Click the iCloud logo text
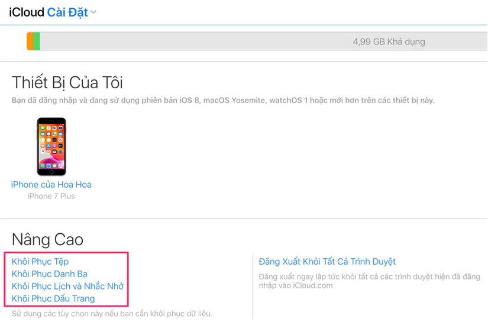Viewport: 488px width, 328px height. point(27,12)
